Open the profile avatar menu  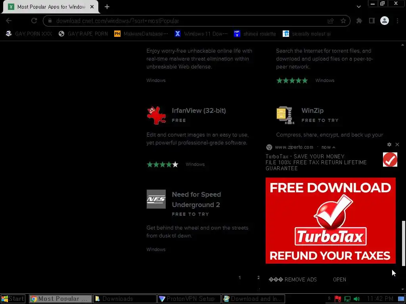coord(385,21)
